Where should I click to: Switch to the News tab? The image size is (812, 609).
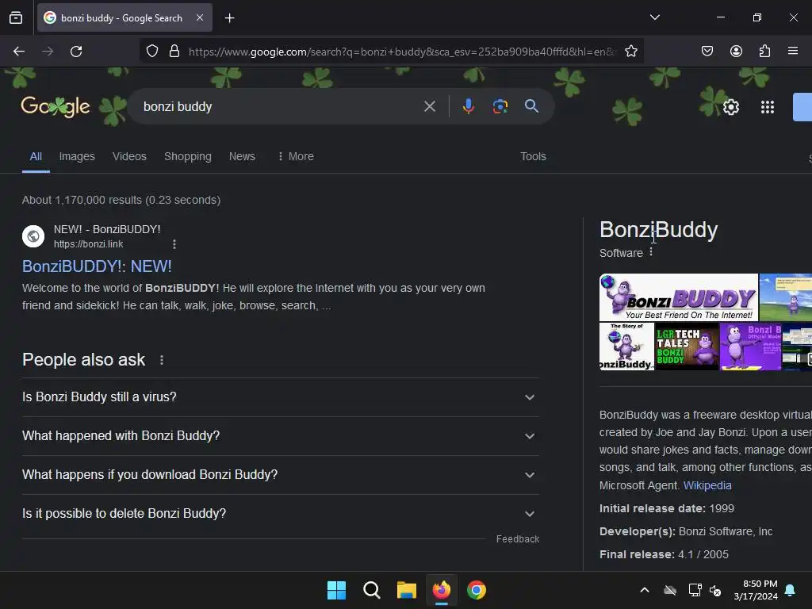[242, 156]
